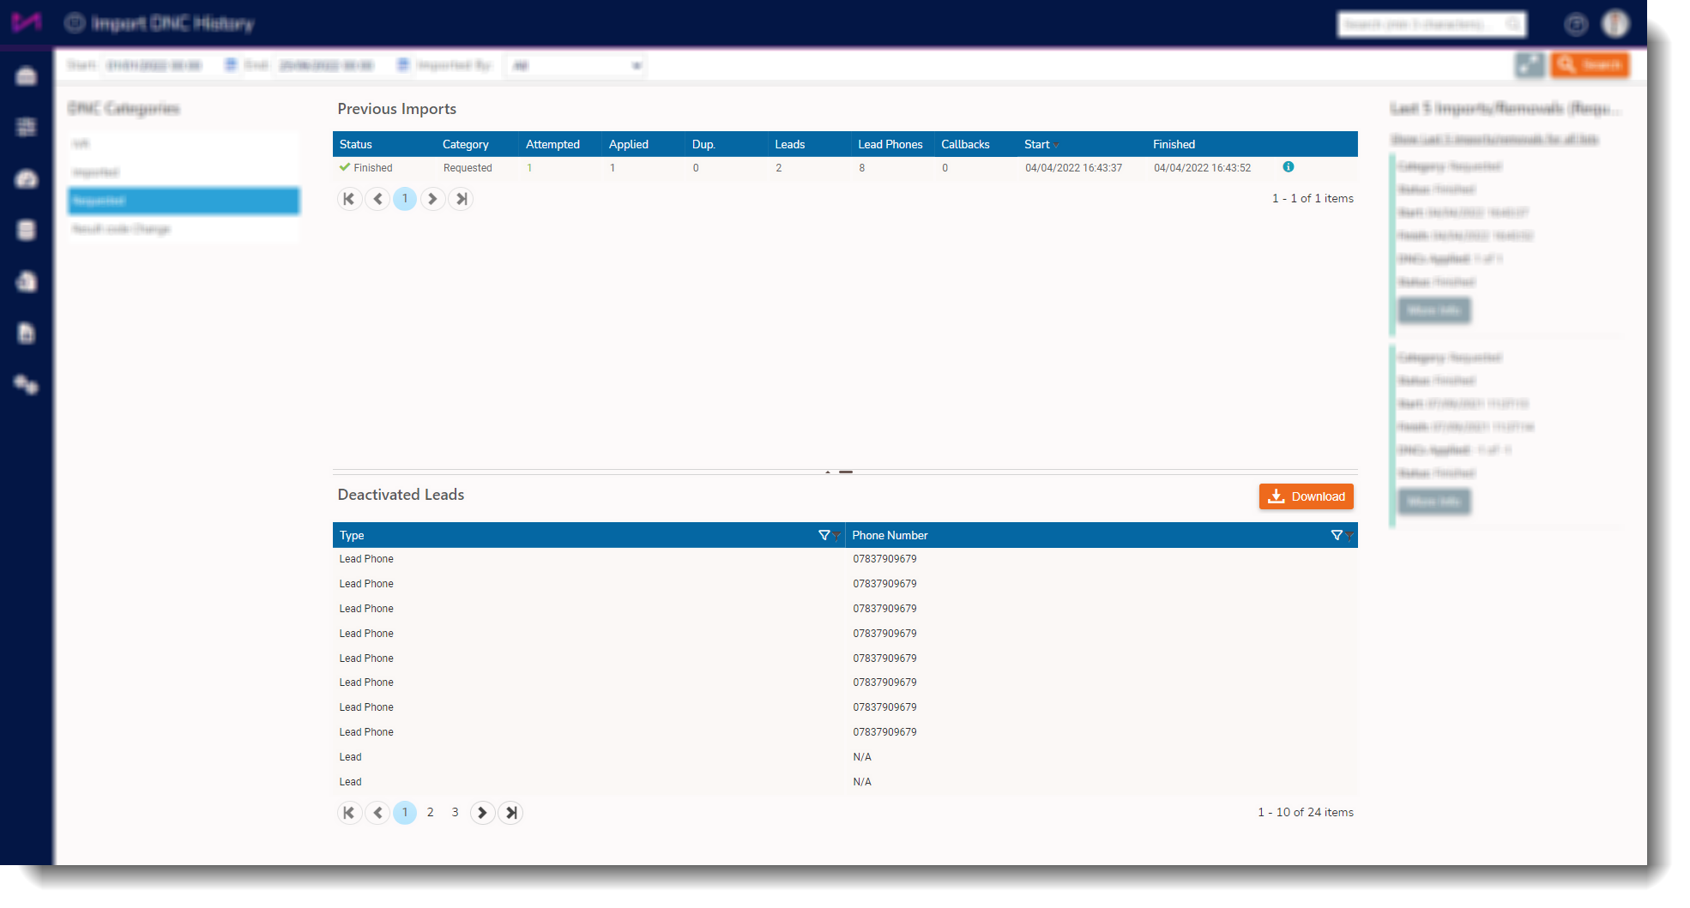Click the start time 04/04/2022 16:43:37
Screen dimensions: 1690x908
click(x=1073, y=168)
